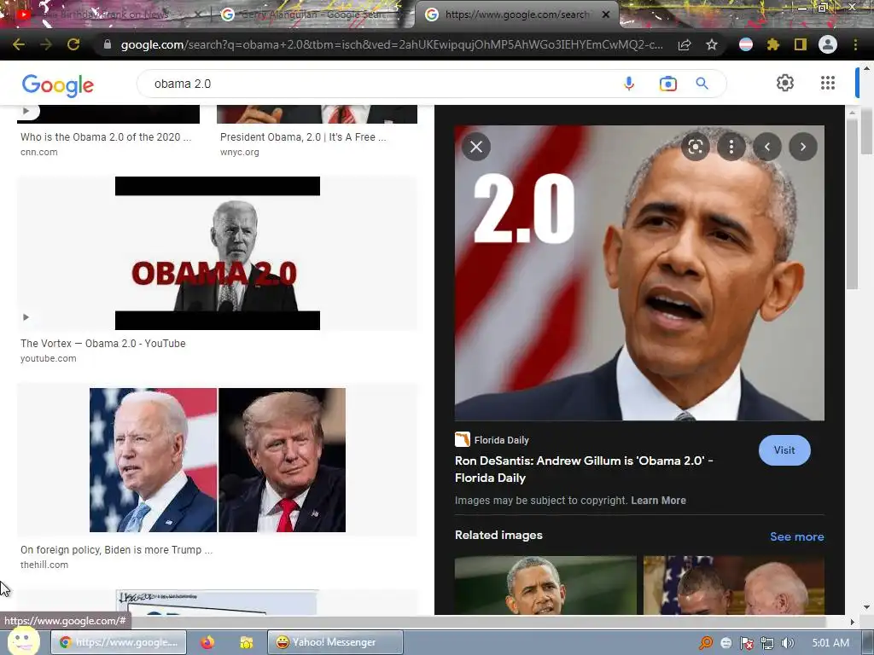
Task: Click the network tray icon
Action: (767, 643)
